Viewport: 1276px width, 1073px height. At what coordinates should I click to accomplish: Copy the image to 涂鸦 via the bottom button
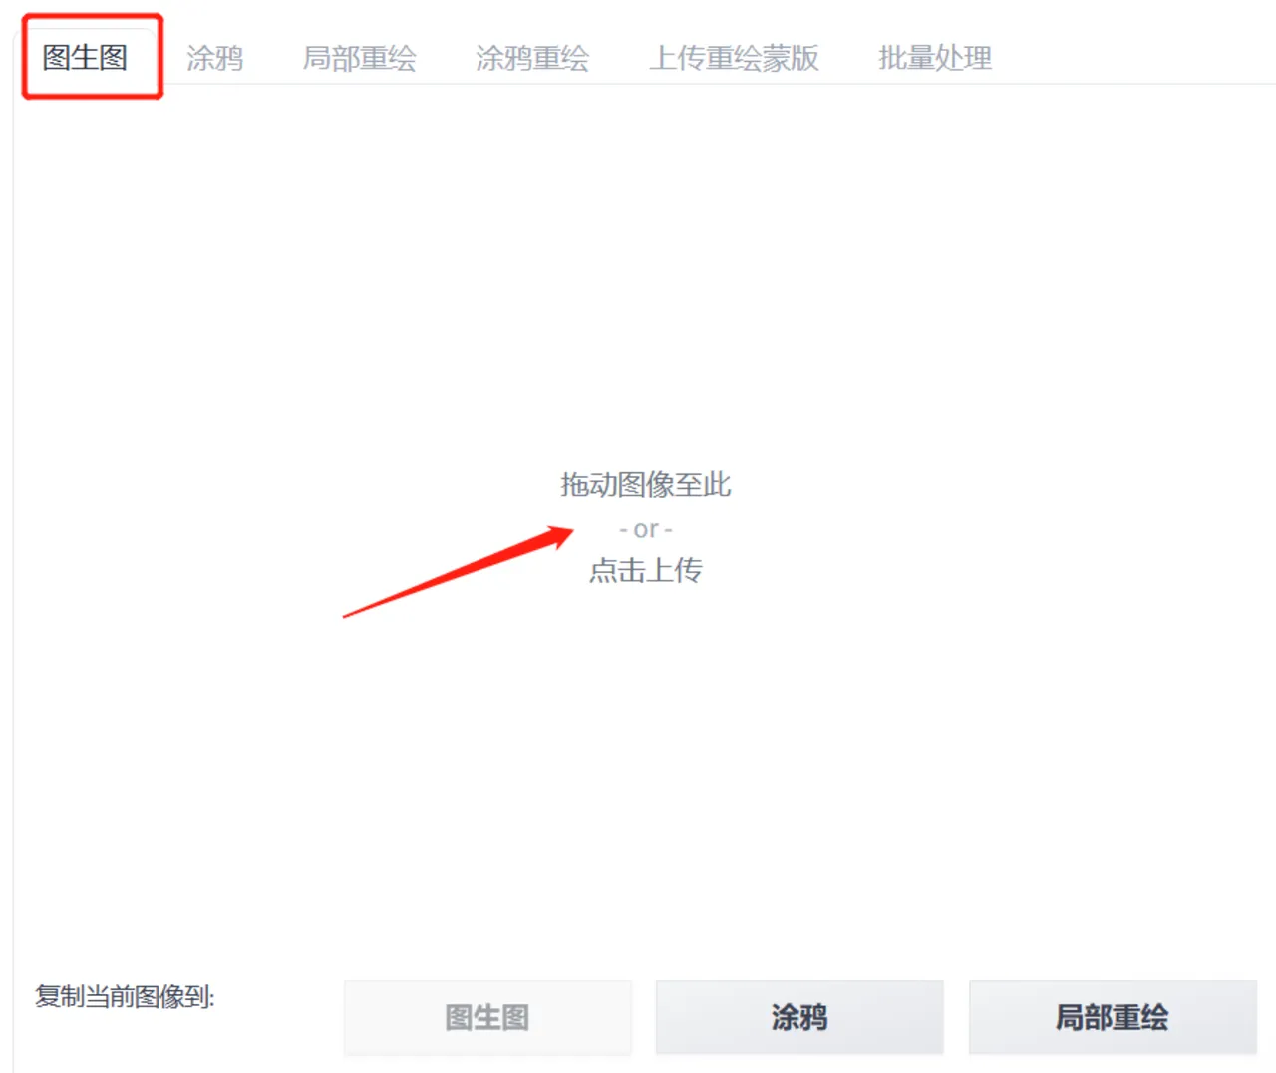tap(799, 1017)
